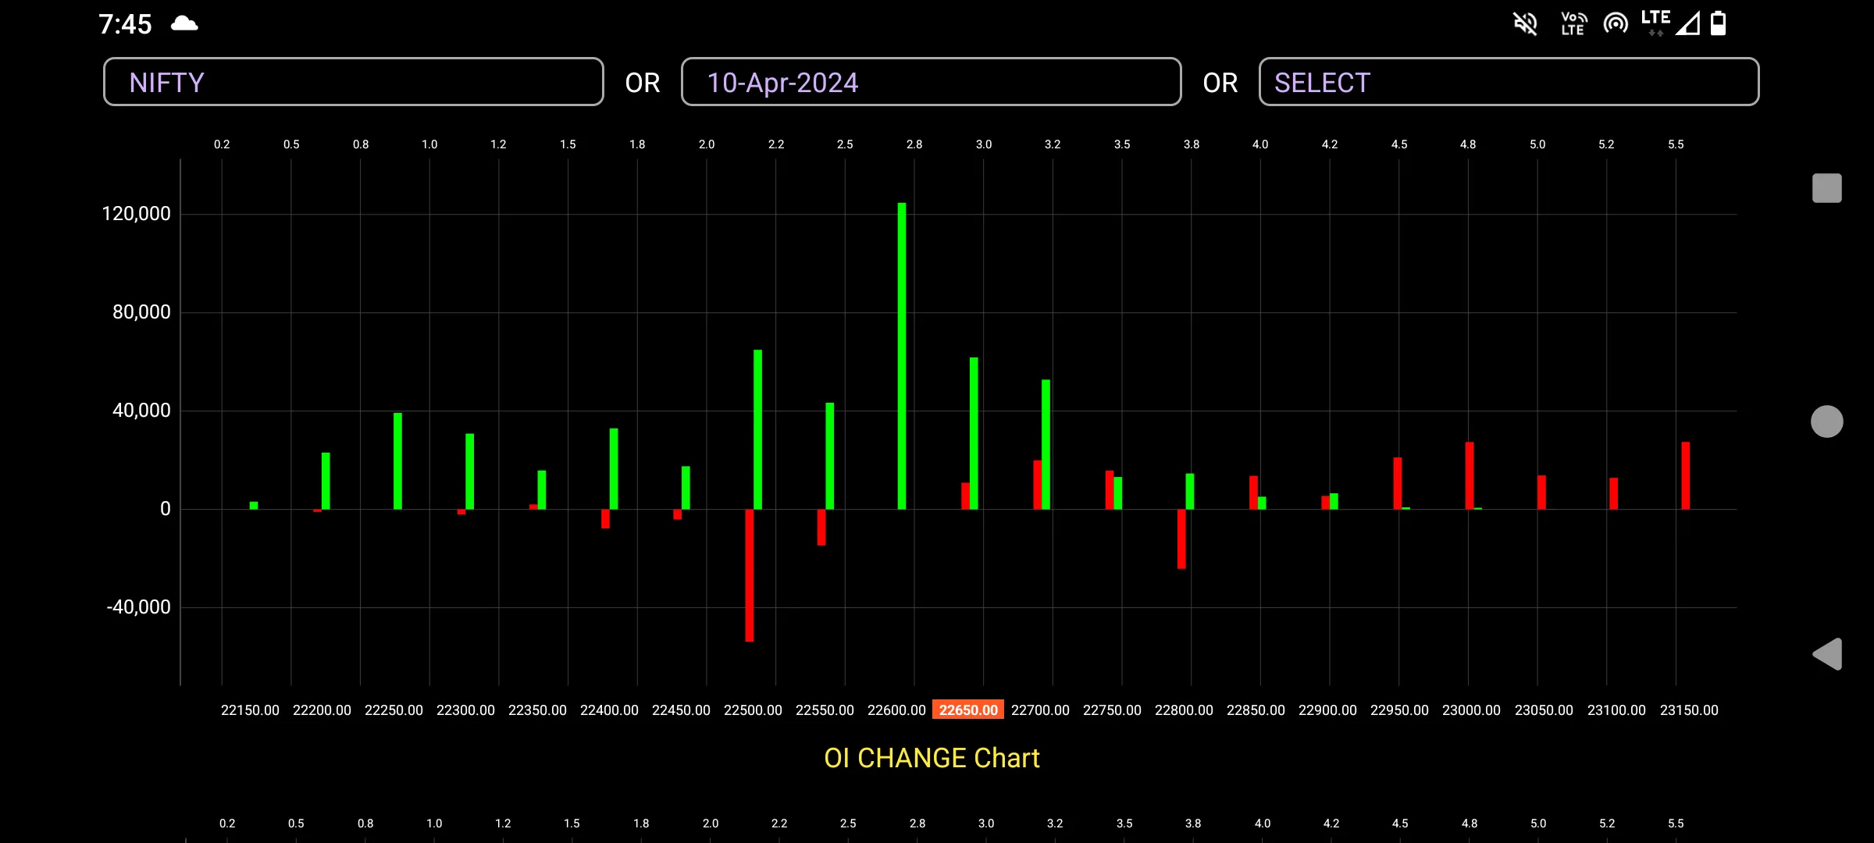This screenshot has height=843, width=1874.
Task: Tap the green bar at 22650
Action: (x=974, y=433)
